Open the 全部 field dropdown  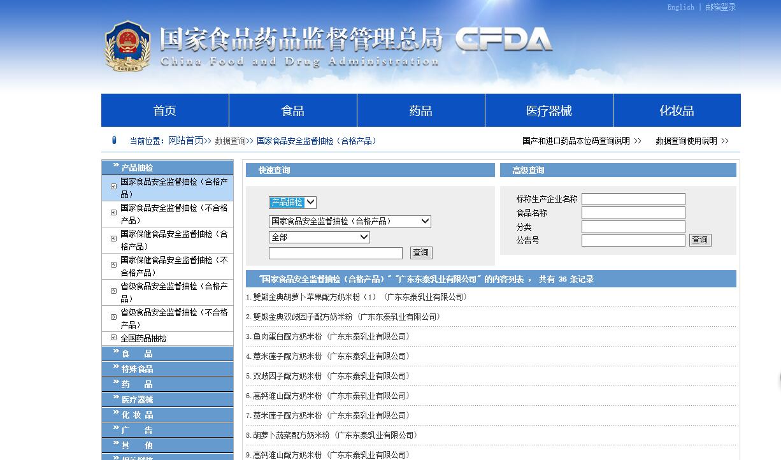pyautogui.click(x=319, y=237)
